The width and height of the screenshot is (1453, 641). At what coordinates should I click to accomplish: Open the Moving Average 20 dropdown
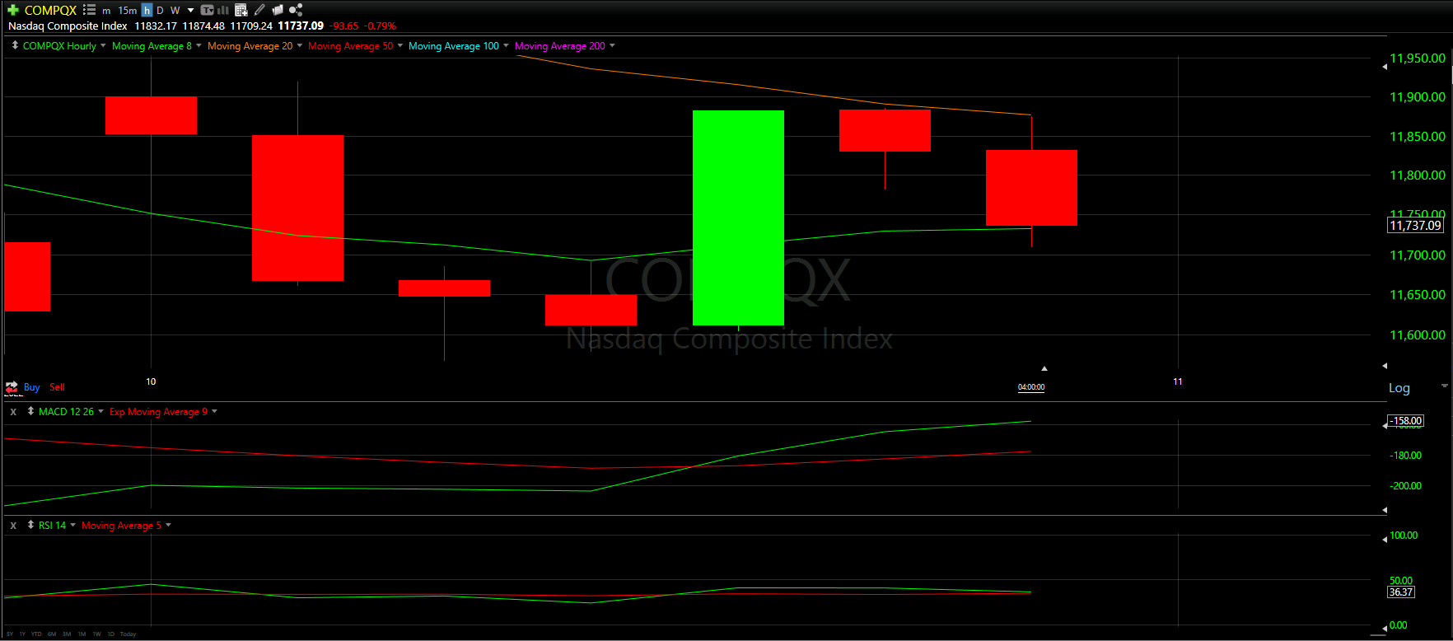point(299,45)
